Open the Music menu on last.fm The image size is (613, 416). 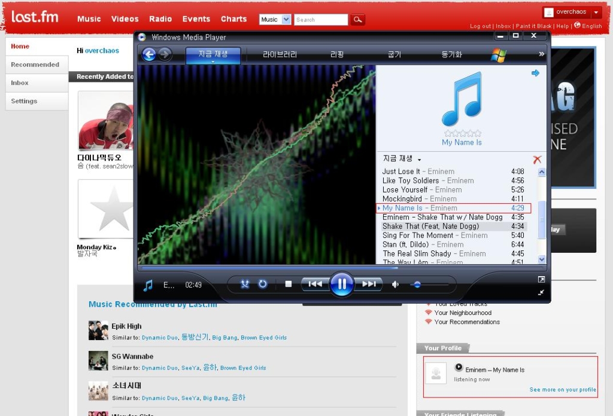(x=89, y=19)
